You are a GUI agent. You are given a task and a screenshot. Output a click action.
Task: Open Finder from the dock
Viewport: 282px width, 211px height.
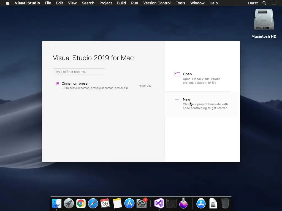(57, 204)
